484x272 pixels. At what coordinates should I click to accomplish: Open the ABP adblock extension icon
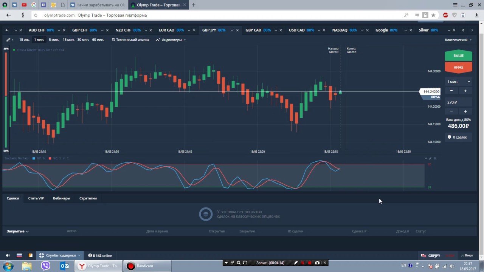[x=446, y=15]
